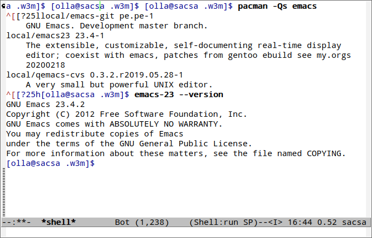The height and width of the screenshot is (238, 372).
Task: Click the 16:44 time display in mode line
Action: pyautogui.click(x=300, y=222)
